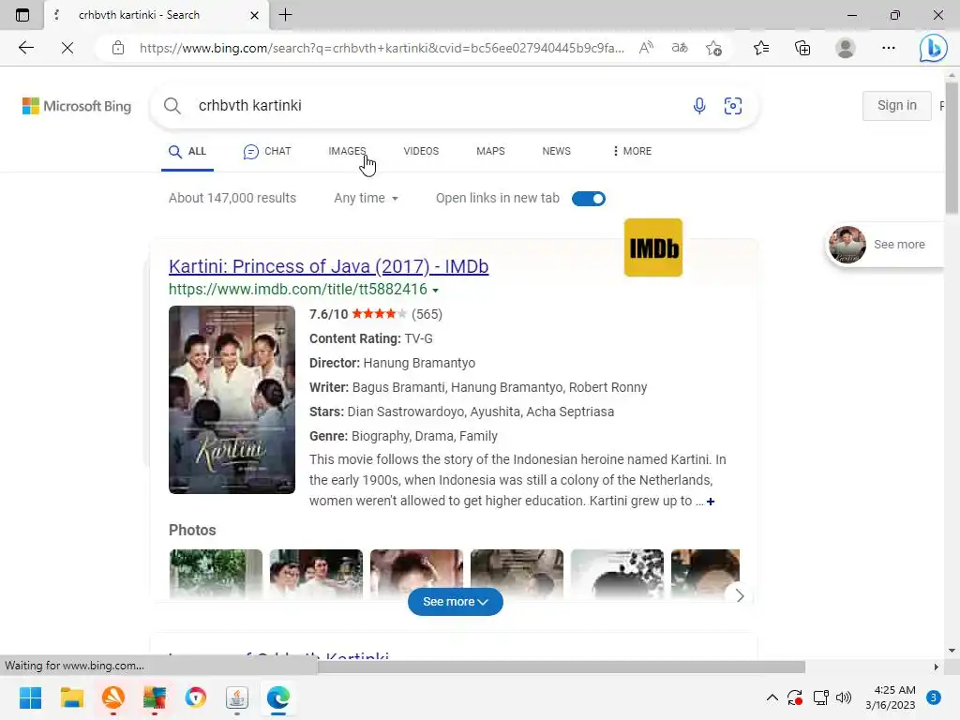Open the Kartini movie poster image
This screenshot has width=960, height=720.
point(232,399)
